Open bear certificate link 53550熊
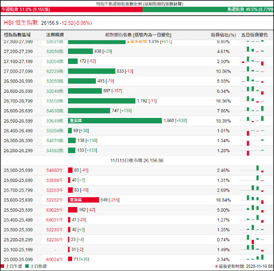Viewport: 274px width, 271px height. pyautogui.click(x=55, y=101)
